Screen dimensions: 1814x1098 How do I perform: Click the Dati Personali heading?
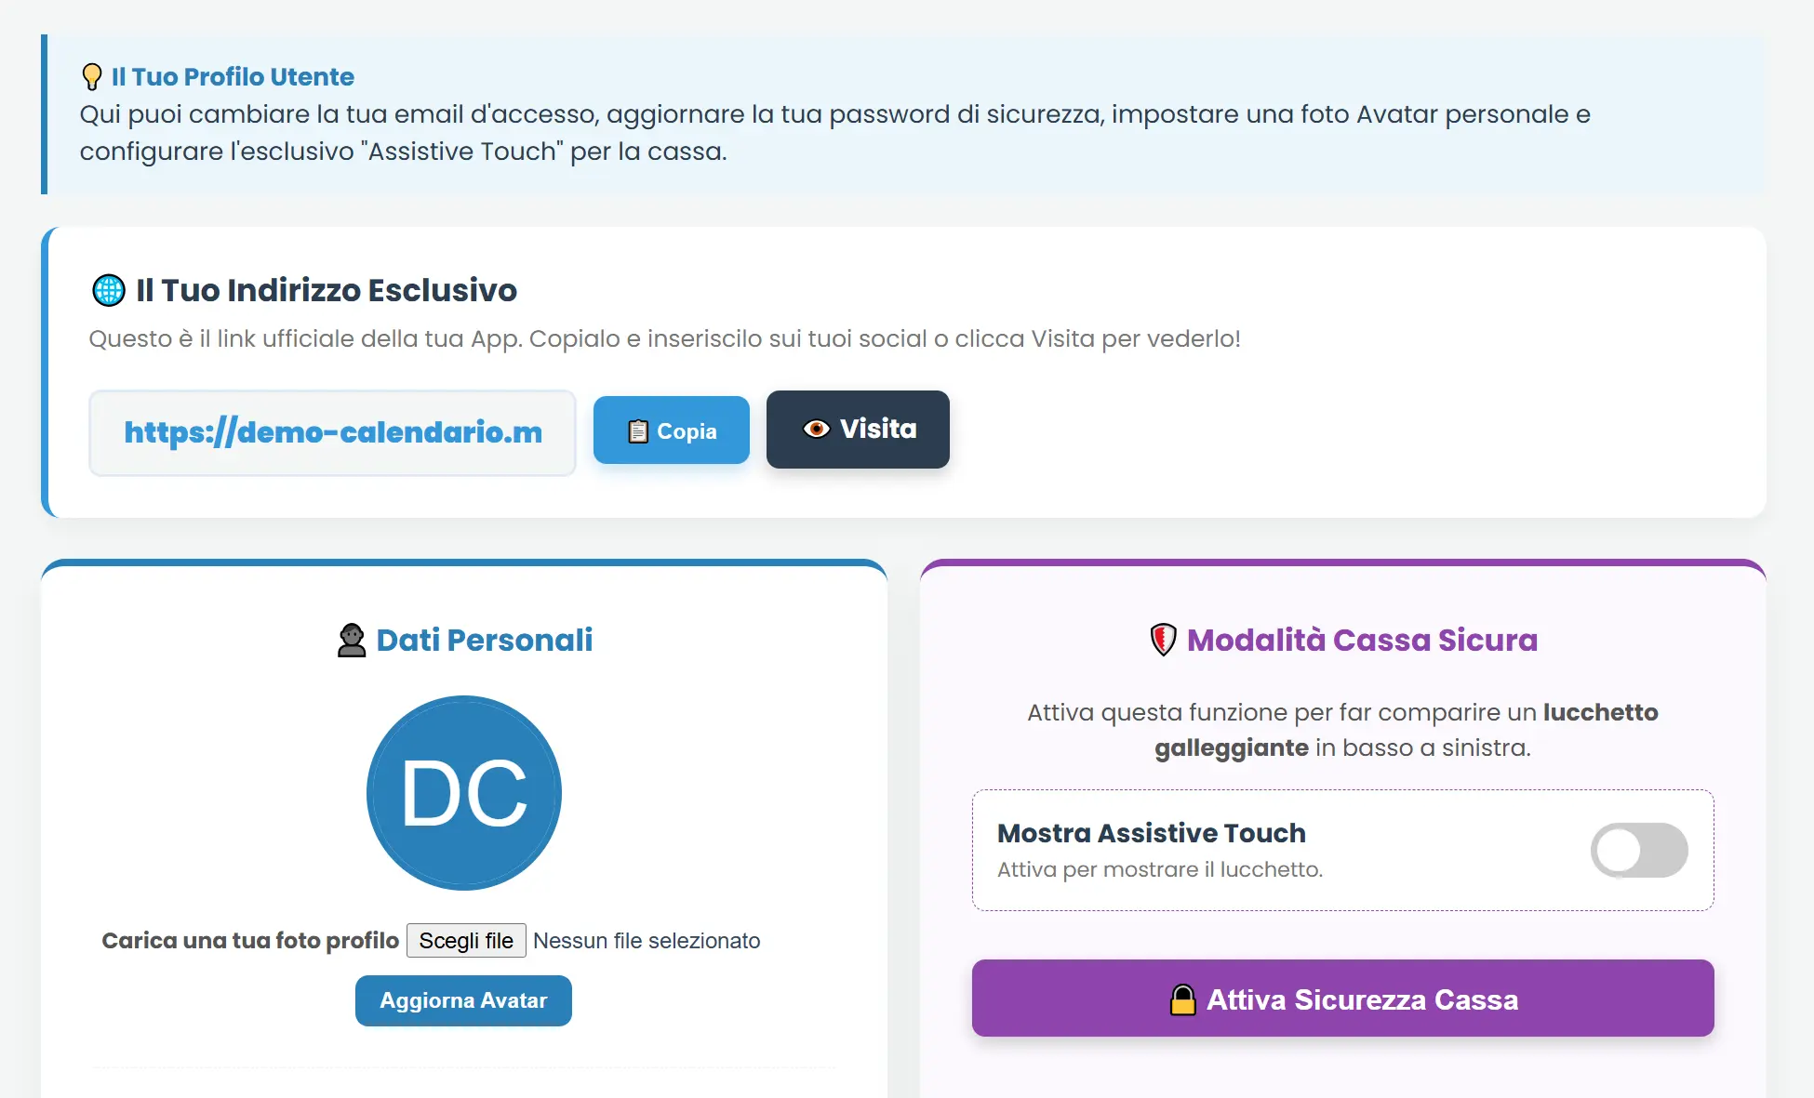pyautogui.click(x=484, y=640)
